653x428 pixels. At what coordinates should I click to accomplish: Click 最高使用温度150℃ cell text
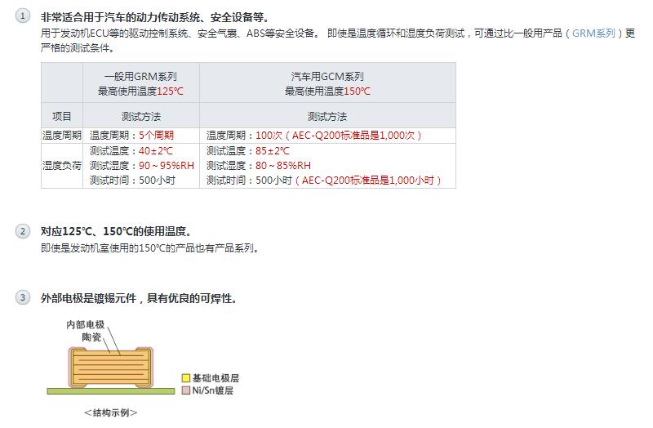coord(327,91)
